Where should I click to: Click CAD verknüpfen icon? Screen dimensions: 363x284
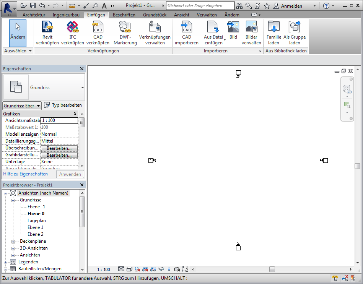click(98, 27)
